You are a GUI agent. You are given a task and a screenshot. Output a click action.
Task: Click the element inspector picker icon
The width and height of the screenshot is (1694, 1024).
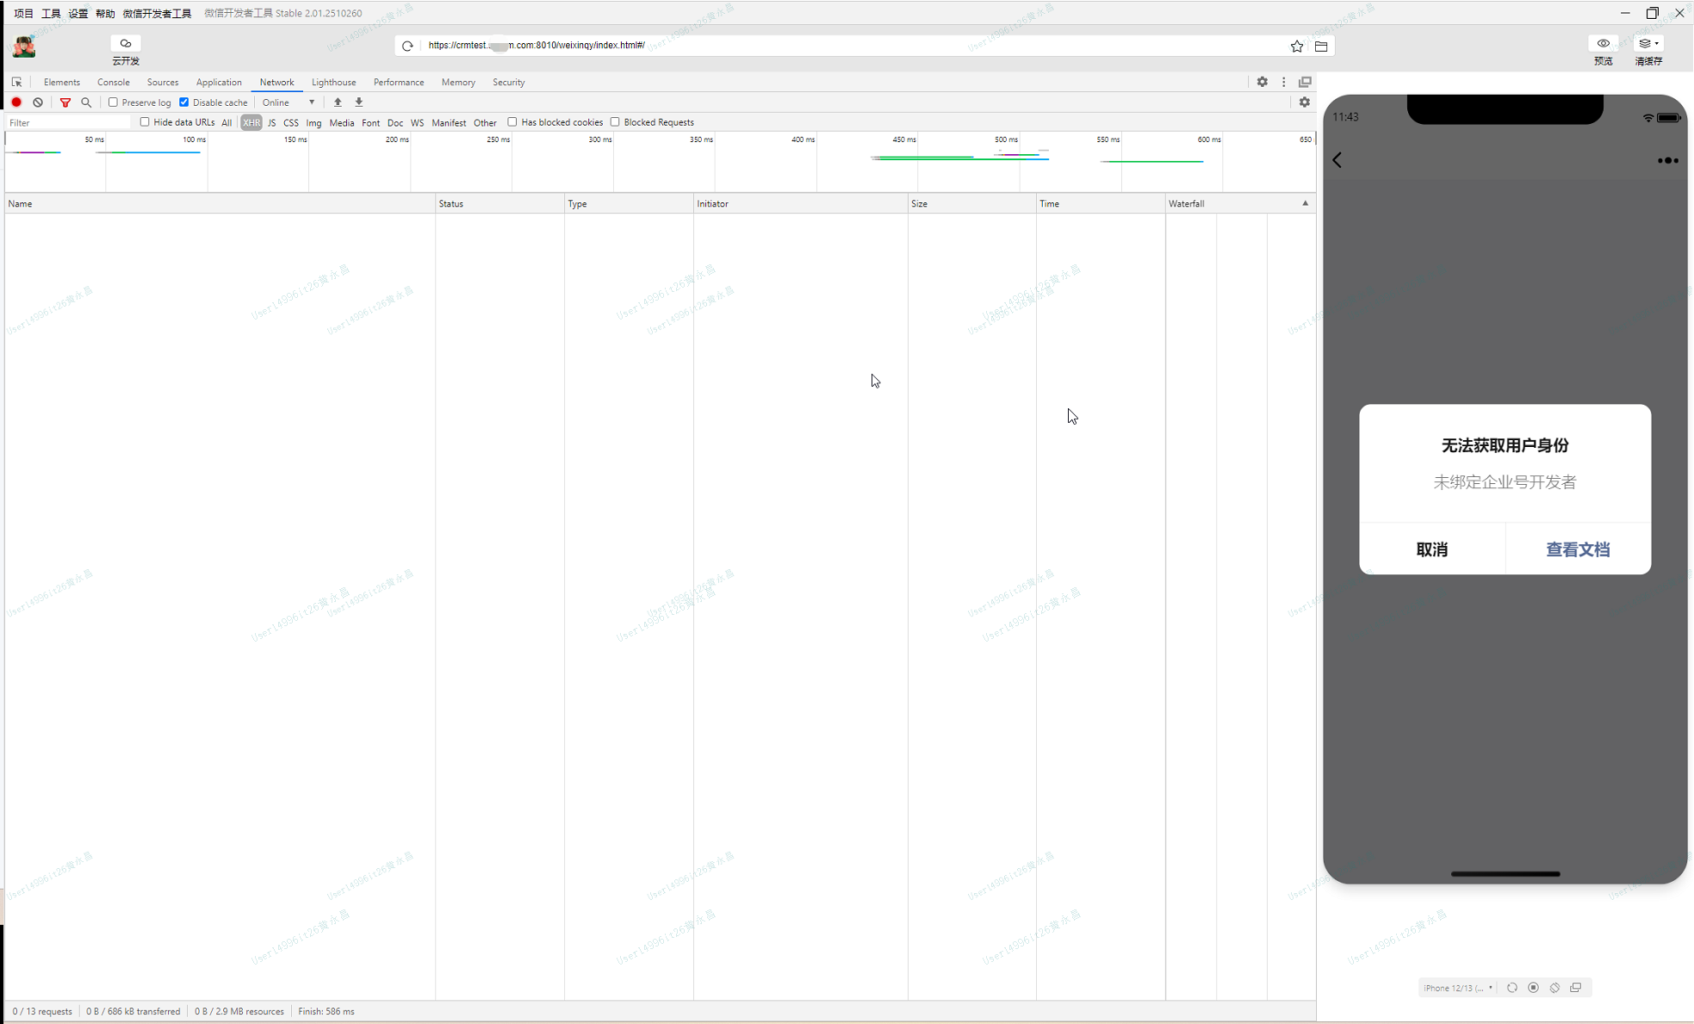click(17, 82)
